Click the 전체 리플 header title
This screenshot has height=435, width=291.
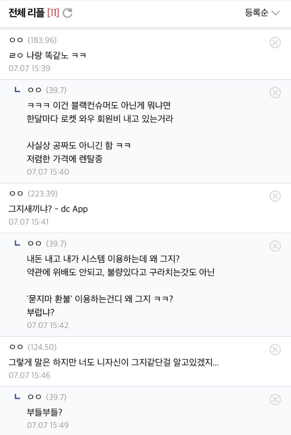26,13
